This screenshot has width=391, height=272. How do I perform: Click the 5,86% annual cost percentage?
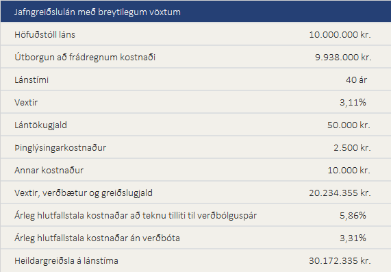coord(353,215)
